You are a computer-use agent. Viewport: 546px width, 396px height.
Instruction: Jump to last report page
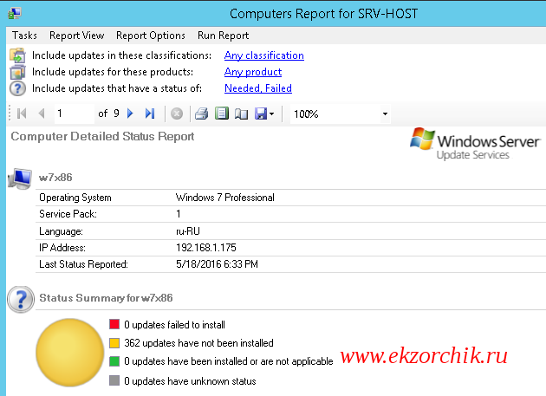(x=150, y=114)
